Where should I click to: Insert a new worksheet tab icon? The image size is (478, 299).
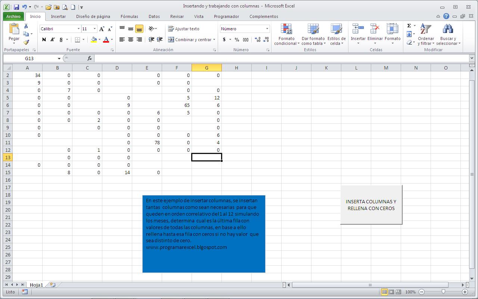click(x=53, y=285)
